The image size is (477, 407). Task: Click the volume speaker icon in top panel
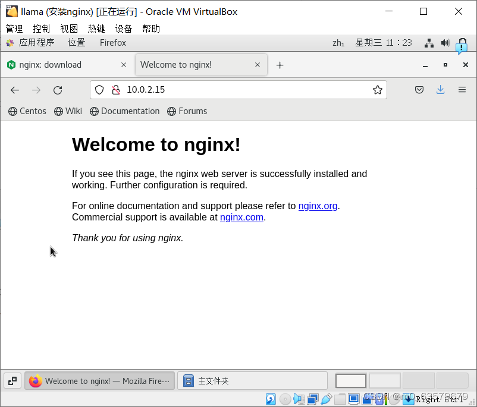pos(445,42)
